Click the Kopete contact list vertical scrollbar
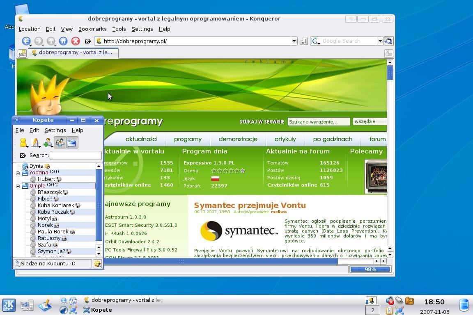This screenshot has width=473, height=315. tap(99, 205)
